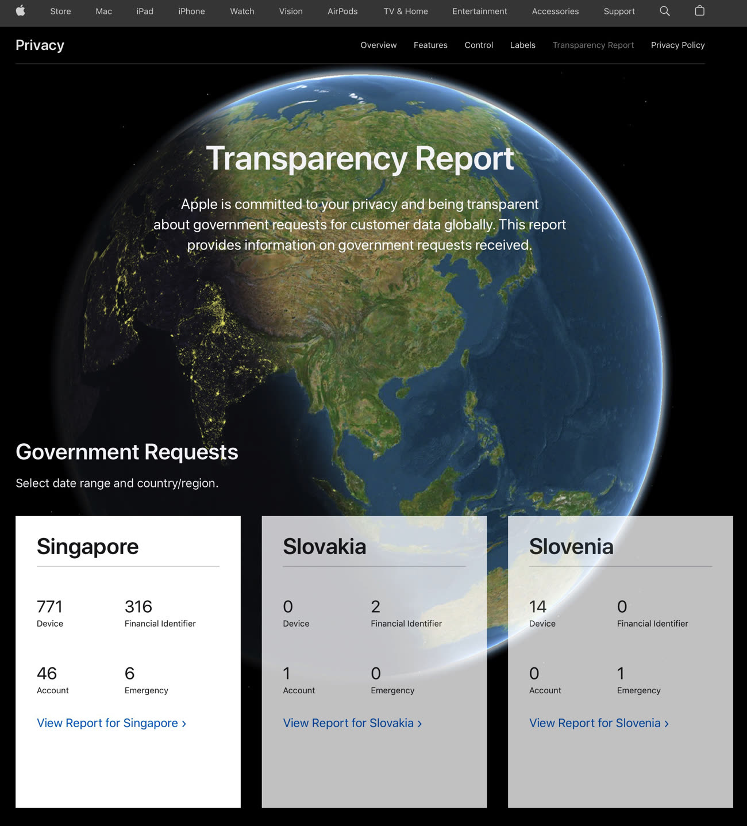
Task: Select Entertainment in the top navigation
Action: pos(480,11)
